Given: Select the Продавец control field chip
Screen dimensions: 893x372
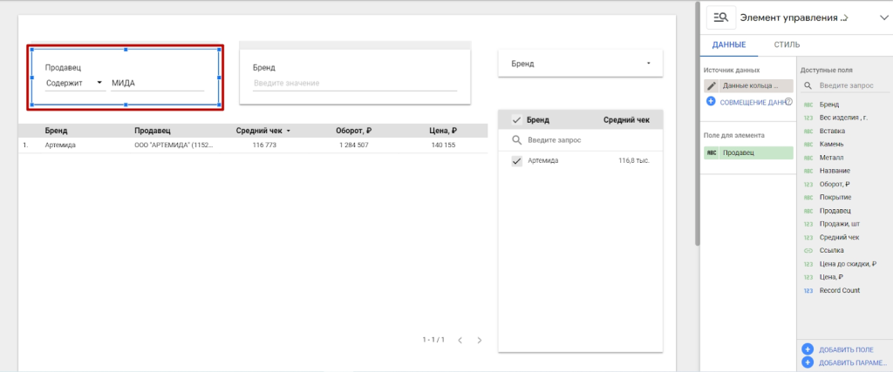Looking at the screenshot, I should pyautogui.click(x=748, y=152).
